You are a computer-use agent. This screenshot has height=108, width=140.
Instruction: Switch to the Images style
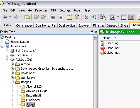pyautogui.click(x=112, y=25)
